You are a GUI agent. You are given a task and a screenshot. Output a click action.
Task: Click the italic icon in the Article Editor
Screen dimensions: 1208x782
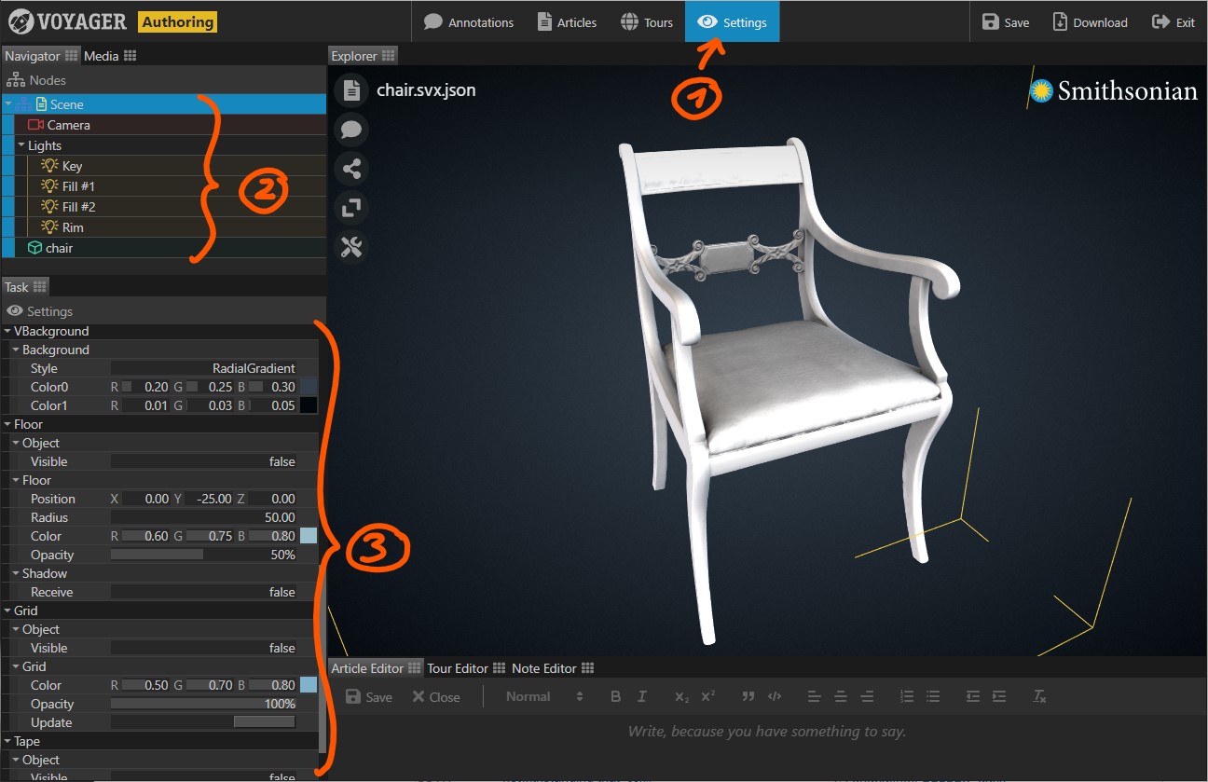point(642,697)
